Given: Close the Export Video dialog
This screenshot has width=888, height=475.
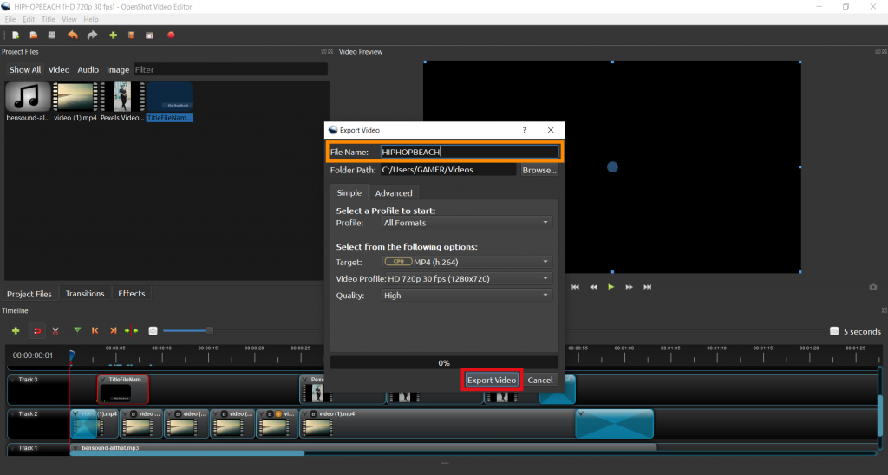Looking at the screenshot, I should (x=551, y=130).
